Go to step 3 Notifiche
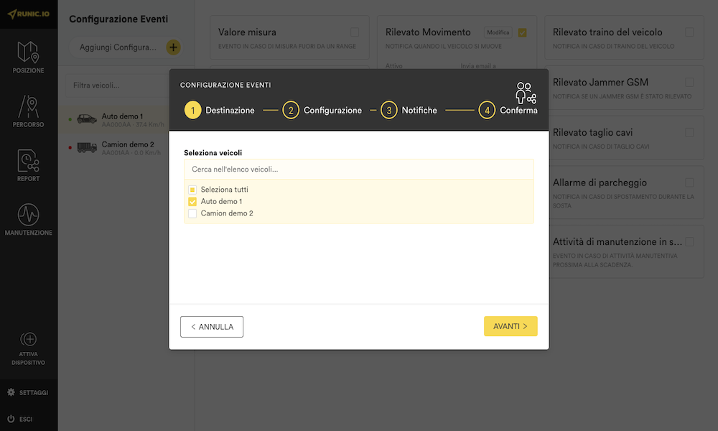Image resolution: width=718 pixels, height=431 pixels. click(409, 111)
